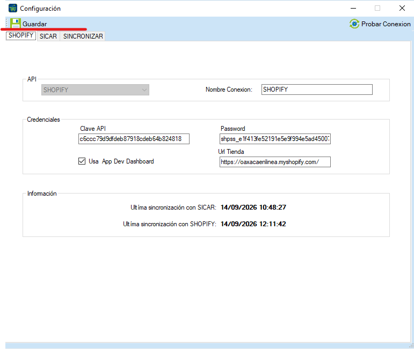The image size is (414, 349).
Task: Click the Ultima sincronización con SICAR label
Action: [173, 207]
